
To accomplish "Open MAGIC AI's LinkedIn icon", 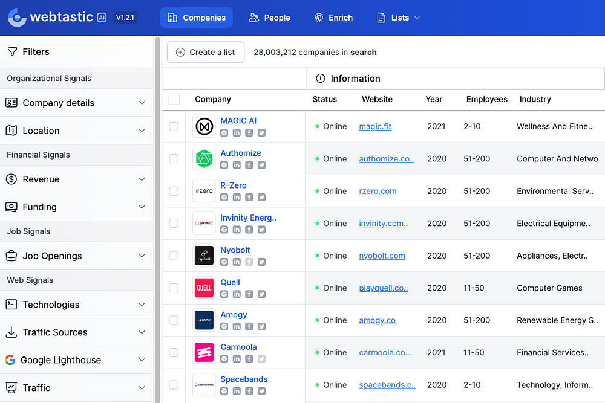I will [x=237, y=133].
